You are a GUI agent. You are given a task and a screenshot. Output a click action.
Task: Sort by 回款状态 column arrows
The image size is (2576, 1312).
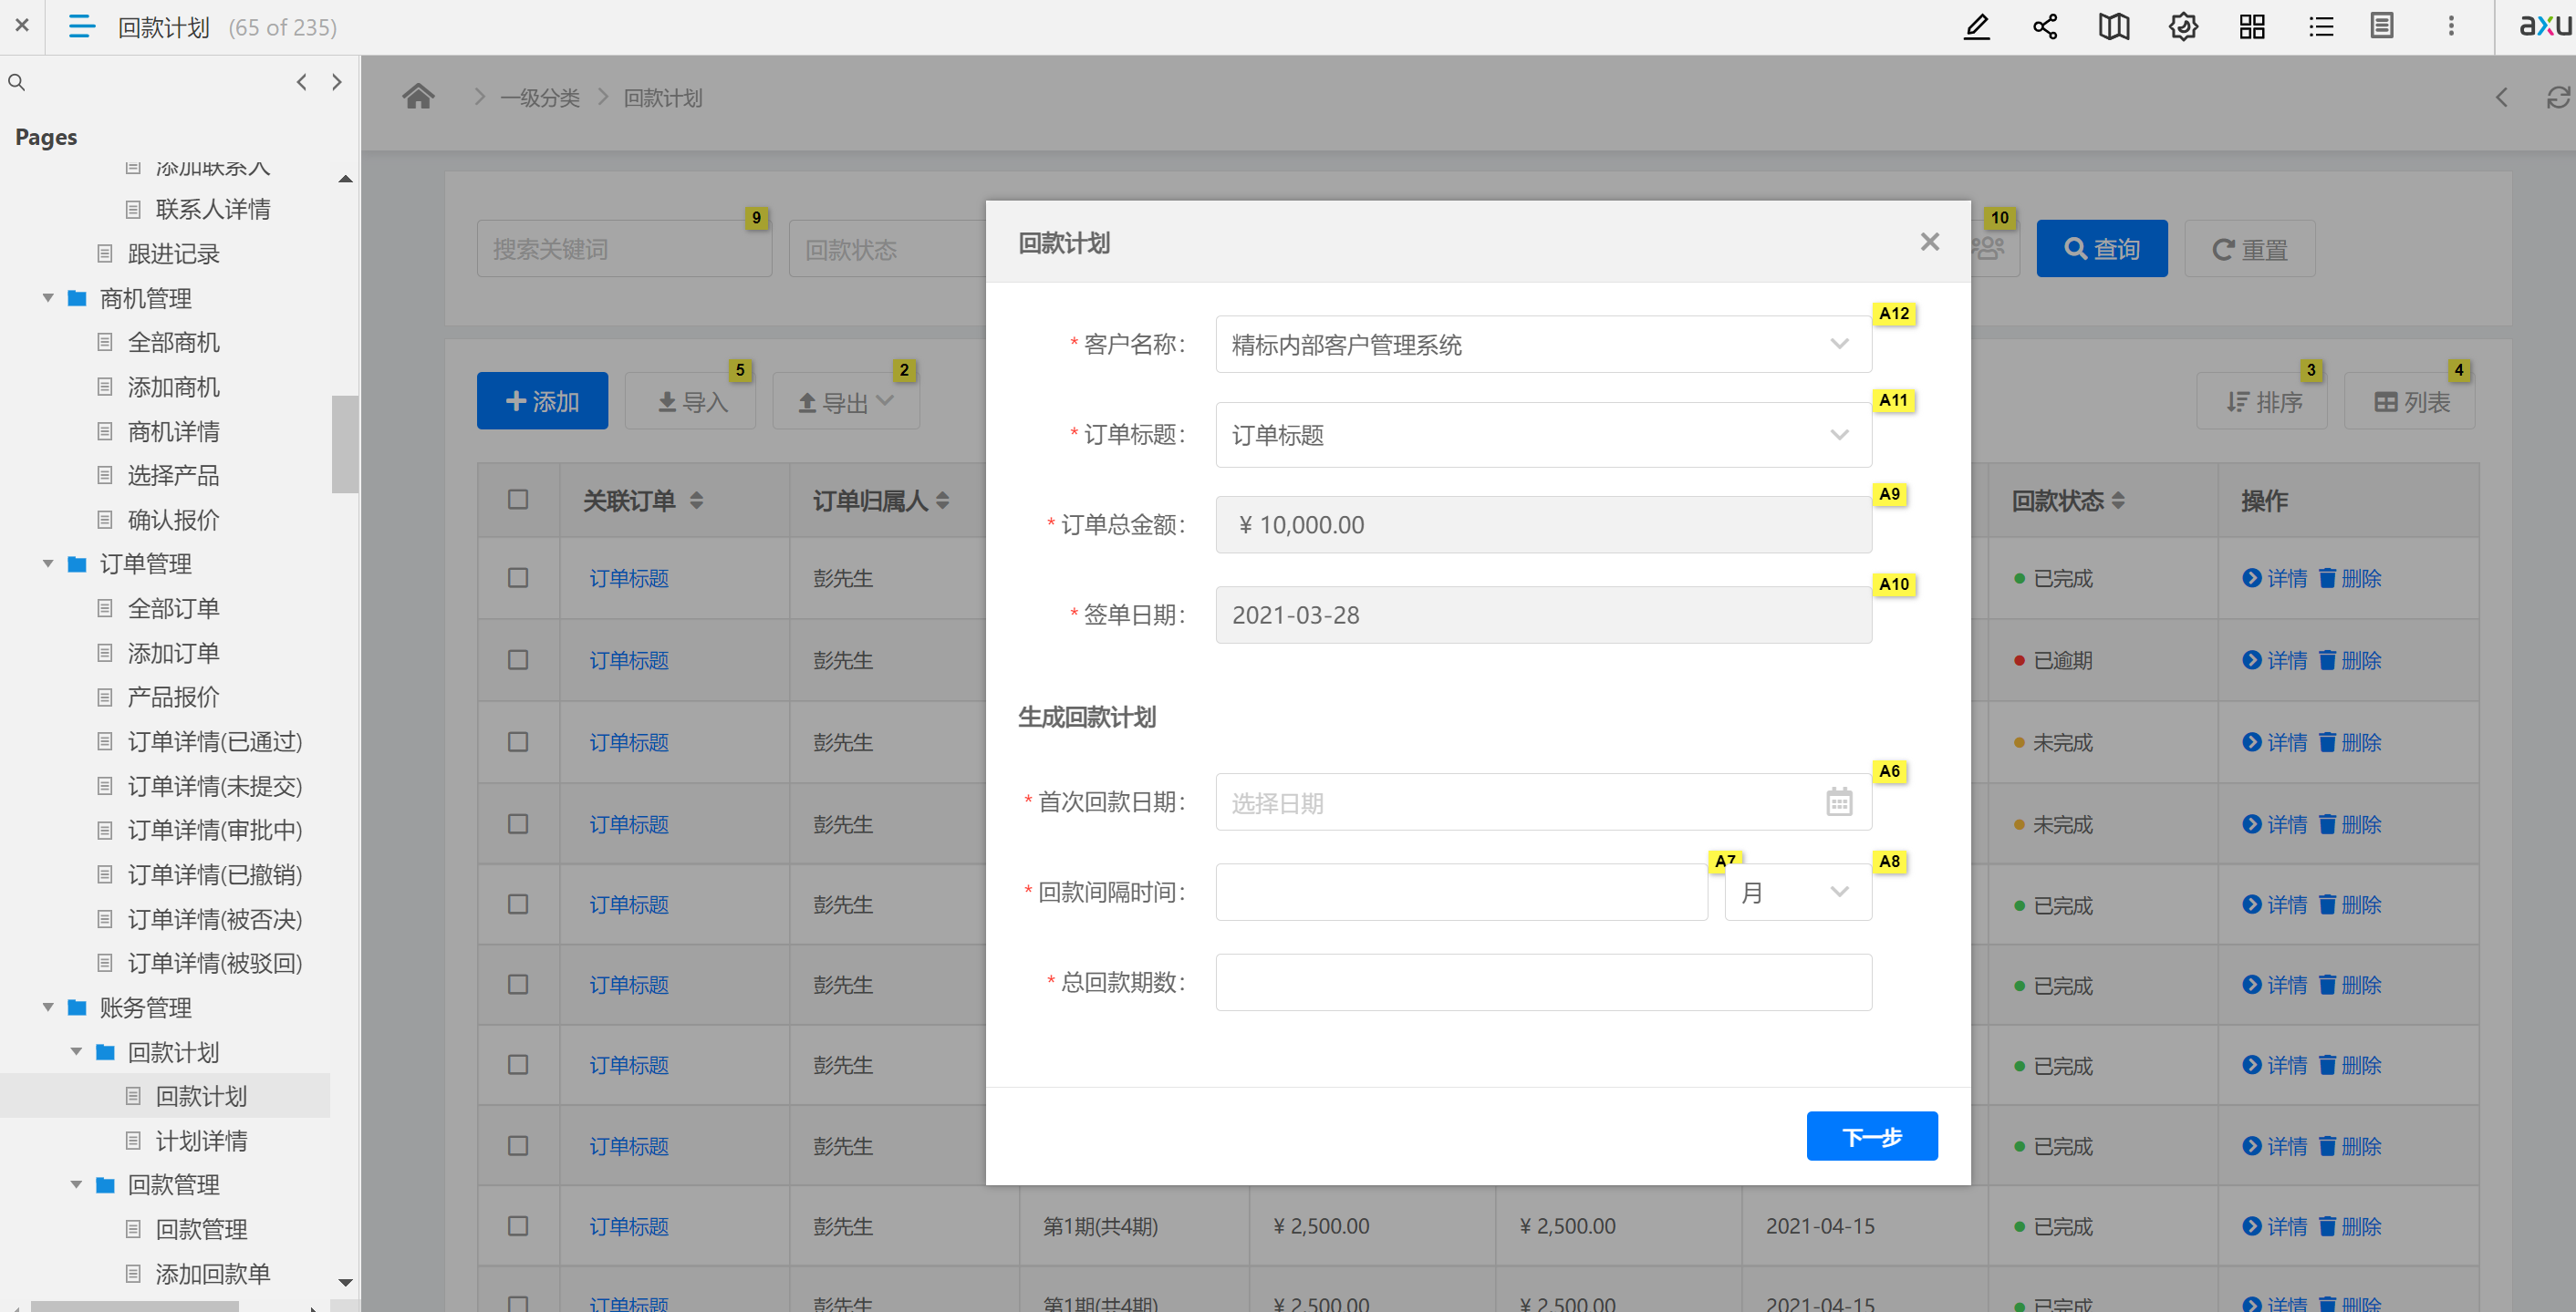[x=2118, y=500]
